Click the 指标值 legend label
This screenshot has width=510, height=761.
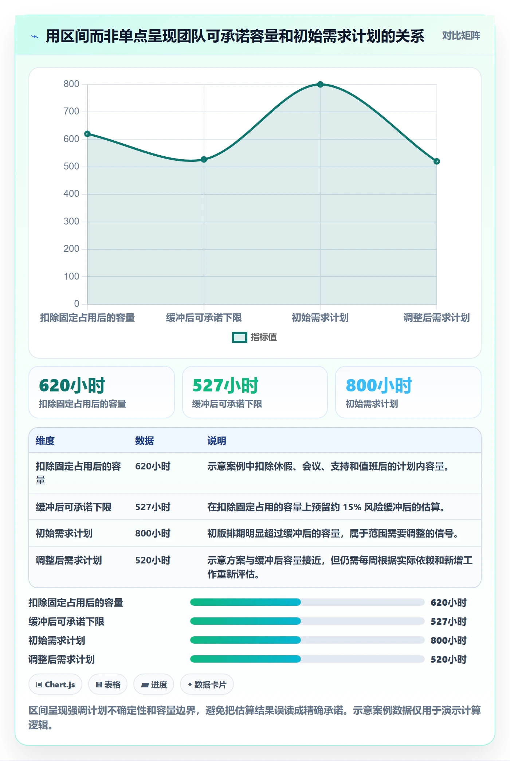tap(264, 337)
